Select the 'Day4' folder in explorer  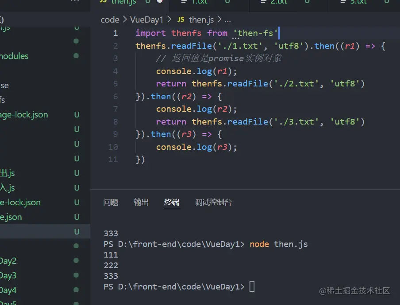[x=8, y=290]
